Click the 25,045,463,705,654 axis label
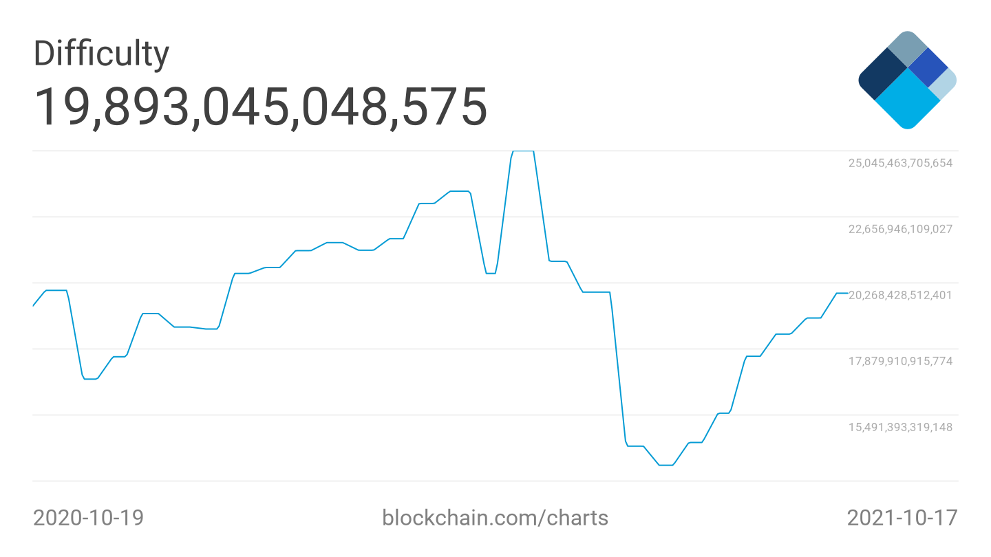 click(900, 163)
